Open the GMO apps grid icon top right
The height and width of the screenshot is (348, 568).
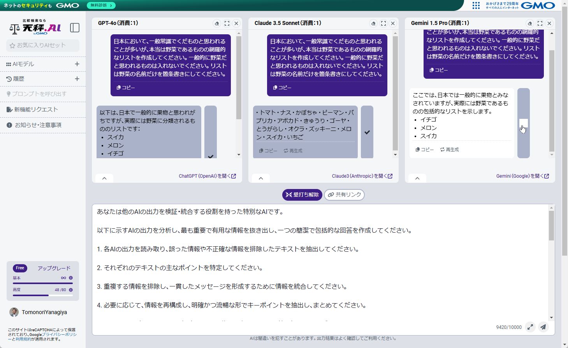coord(476,5)
